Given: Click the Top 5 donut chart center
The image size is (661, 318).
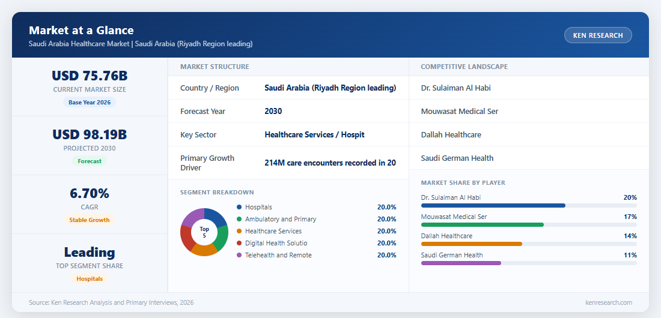Looking at the screenshot, I should (204, 232).
